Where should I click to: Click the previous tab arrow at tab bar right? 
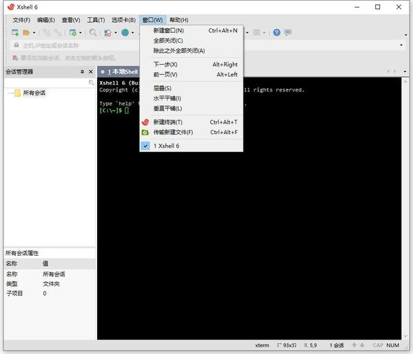388,71
